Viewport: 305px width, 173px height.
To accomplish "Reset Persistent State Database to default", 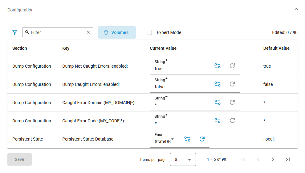I will [x=202, y=139].
